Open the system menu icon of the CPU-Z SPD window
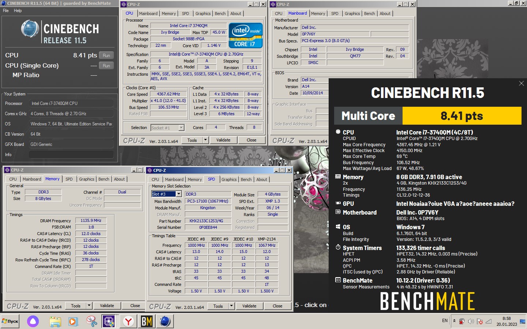Viewport: 527px width, 329px height. pos(150,170)
